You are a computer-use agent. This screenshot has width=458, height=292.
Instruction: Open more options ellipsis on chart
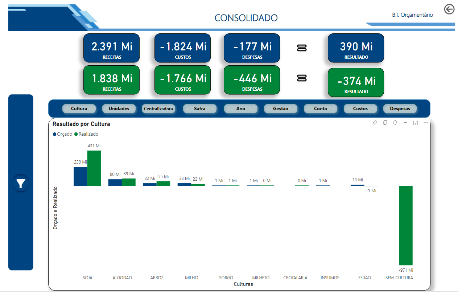tap(426, 123)
